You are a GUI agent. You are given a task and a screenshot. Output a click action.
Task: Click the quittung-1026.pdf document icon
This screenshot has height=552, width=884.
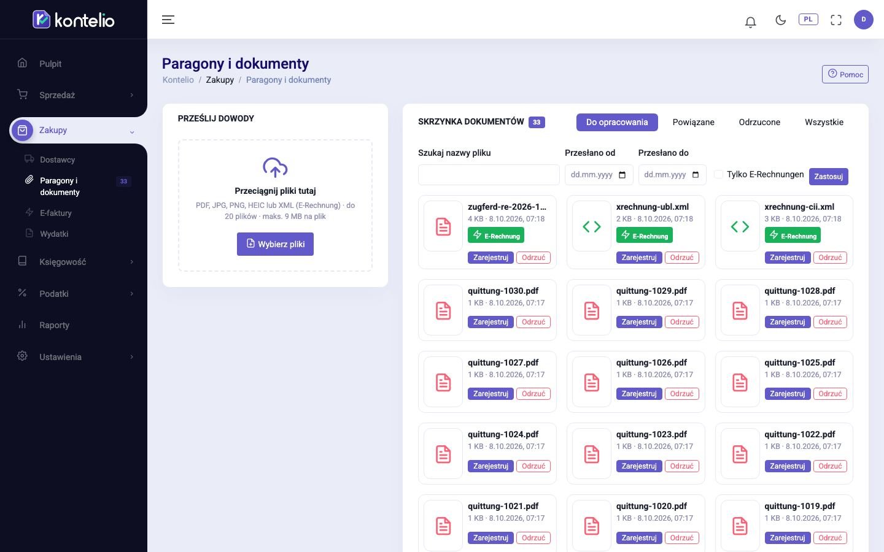592,383
